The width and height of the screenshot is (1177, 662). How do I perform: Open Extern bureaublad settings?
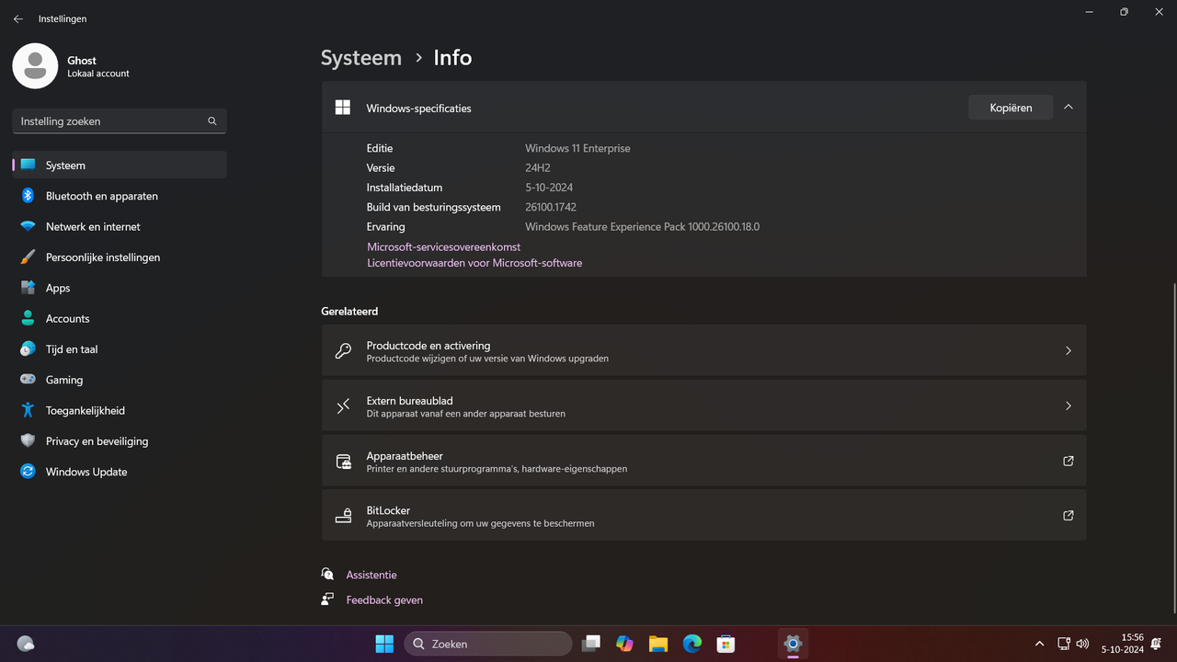pyautogui.click(x=703, y=405)
